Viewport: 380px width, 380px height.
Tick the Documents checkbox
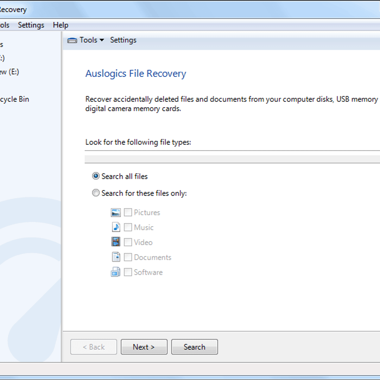coord(128,257)
